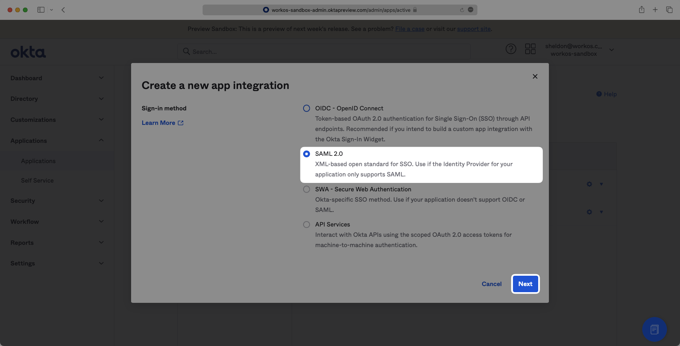680x346 pixels.
Task: Open the apps grid icon
Action: click(x=530, y=49)
